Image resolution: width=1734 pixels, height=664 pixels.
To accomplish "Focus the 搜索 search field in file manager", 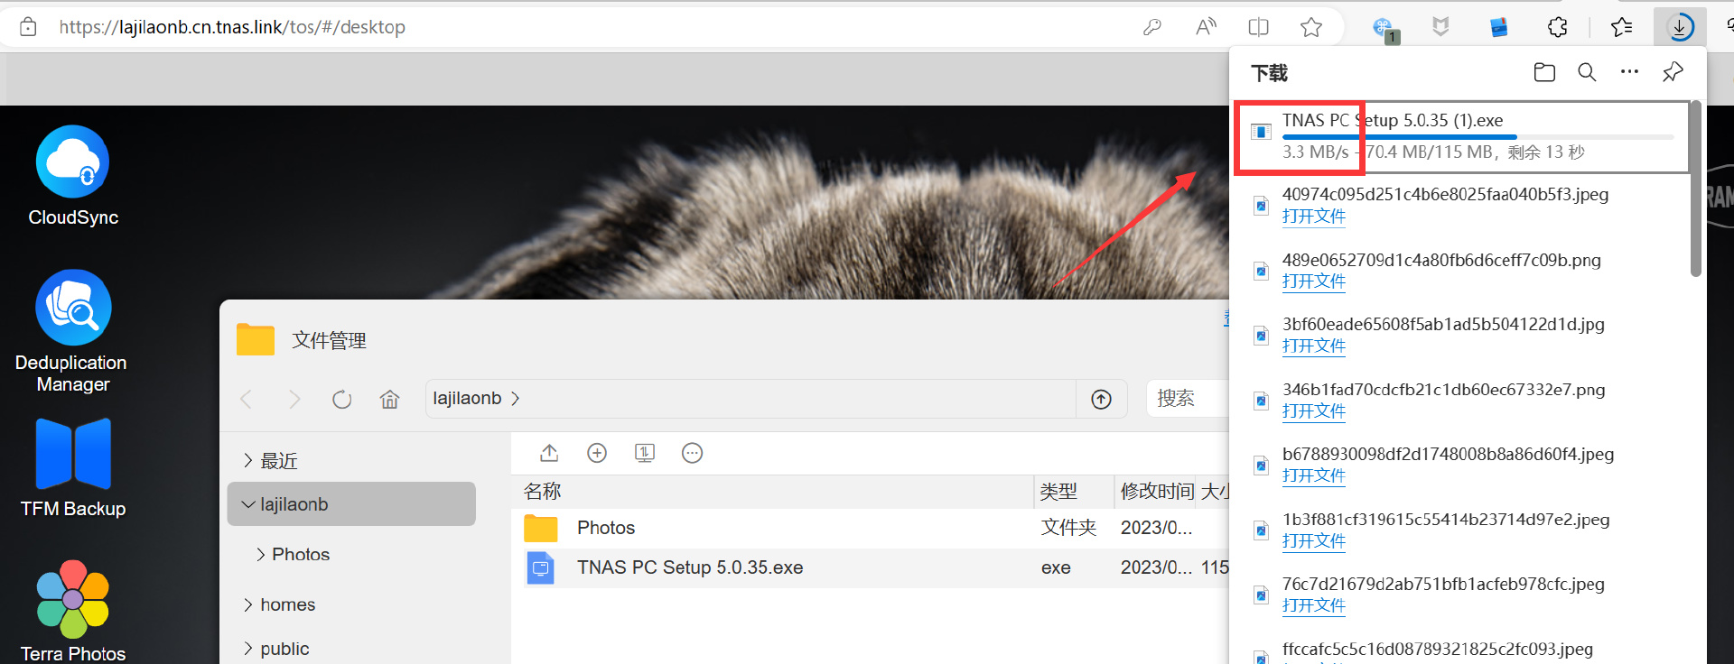I will point(1188,399).
